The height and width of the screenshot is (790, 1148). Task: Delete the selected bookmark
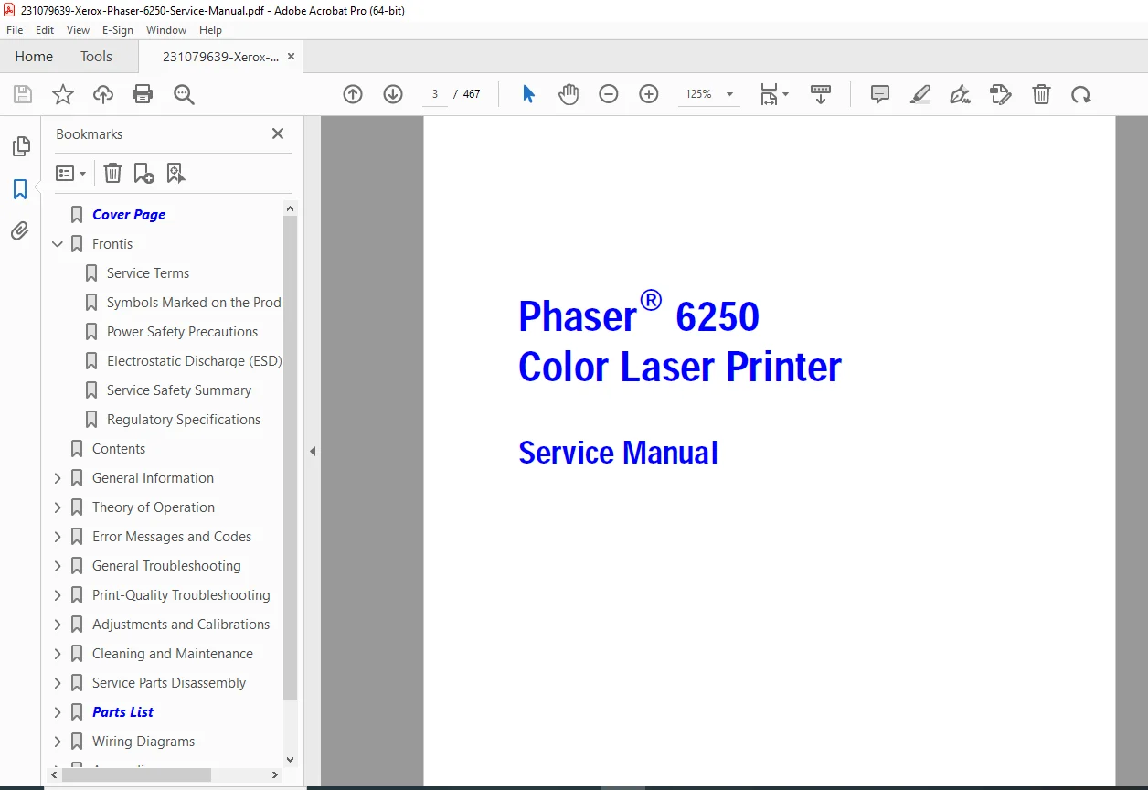click(112, 173)
